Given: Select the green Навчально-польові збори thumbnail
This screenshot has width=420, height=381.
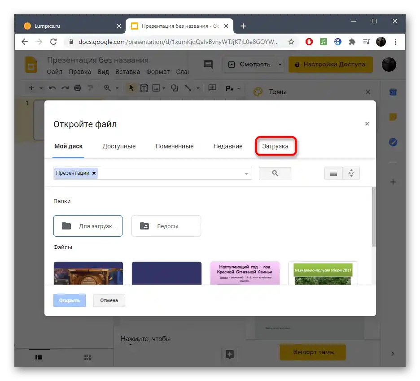Looking at the screenshot, I should tap(323, 273).
